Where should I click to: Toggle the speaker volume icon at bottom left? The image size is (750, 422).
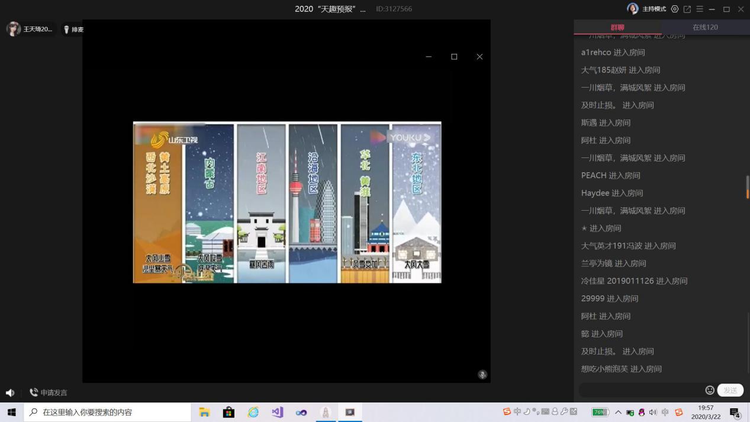(x=10, y=392)
